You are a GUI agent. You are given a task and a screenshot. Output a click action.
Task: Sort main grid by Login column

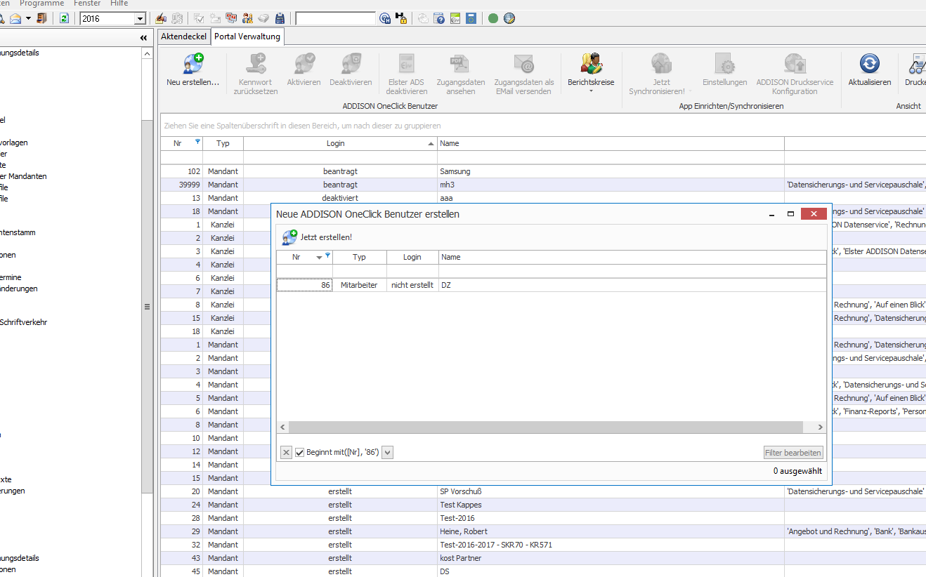click(340, 143)
